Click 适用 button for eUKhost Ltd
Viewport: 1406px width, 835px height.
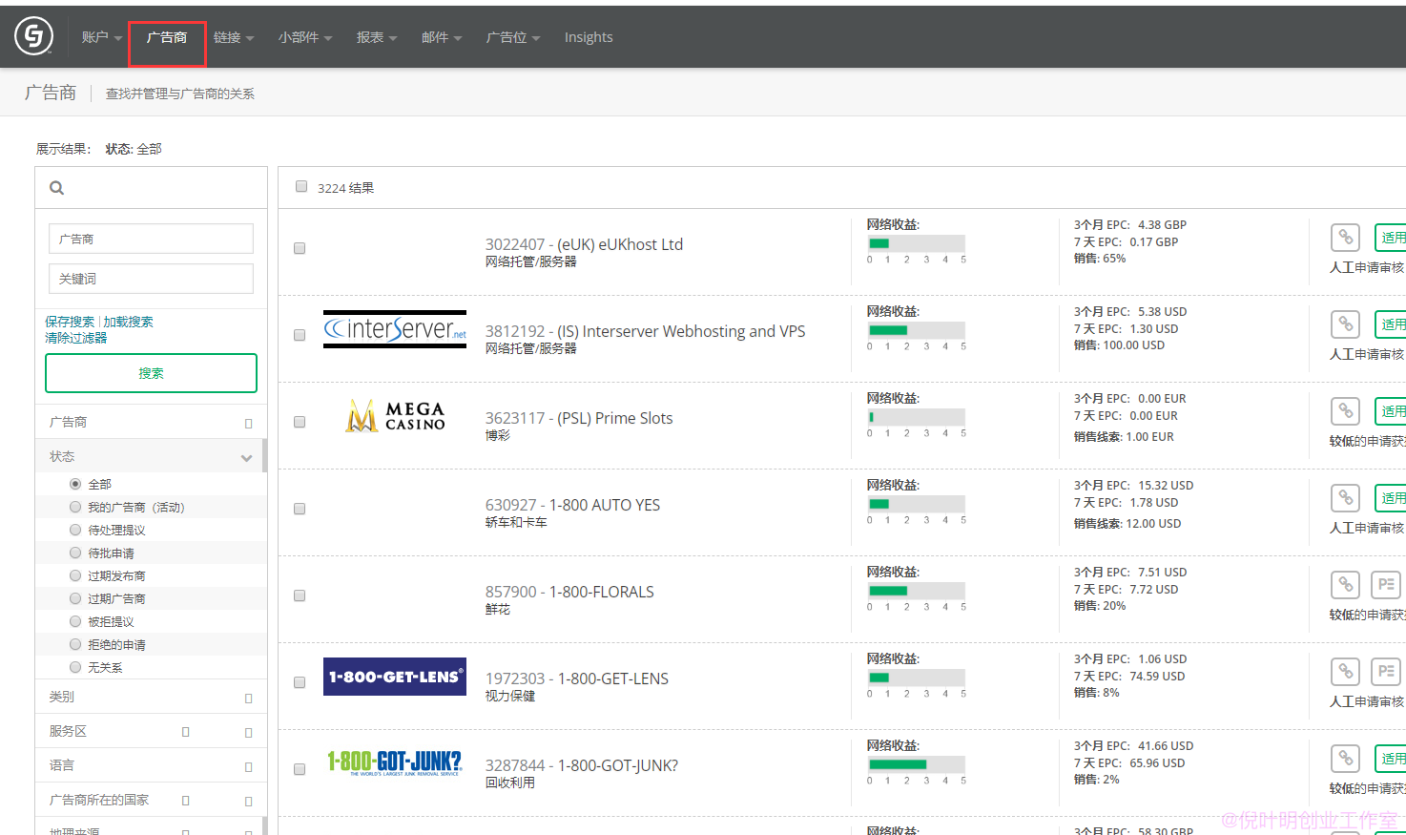coord(1390,238)
